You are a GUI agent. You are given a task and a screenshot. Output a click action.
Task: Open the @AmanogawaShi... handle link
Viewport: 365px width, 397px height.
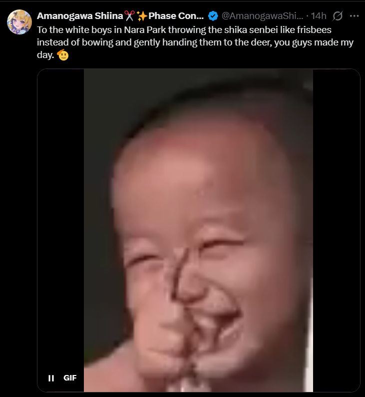[x=262, y=16]
